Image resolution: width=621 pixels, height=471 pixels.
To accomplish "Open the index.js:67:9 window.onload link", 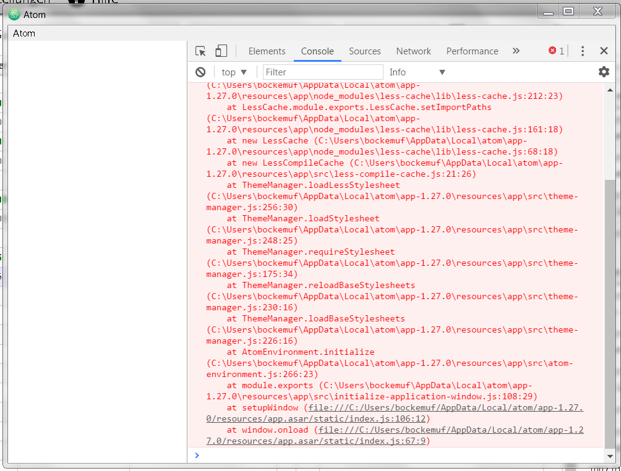I will [395, 435].
